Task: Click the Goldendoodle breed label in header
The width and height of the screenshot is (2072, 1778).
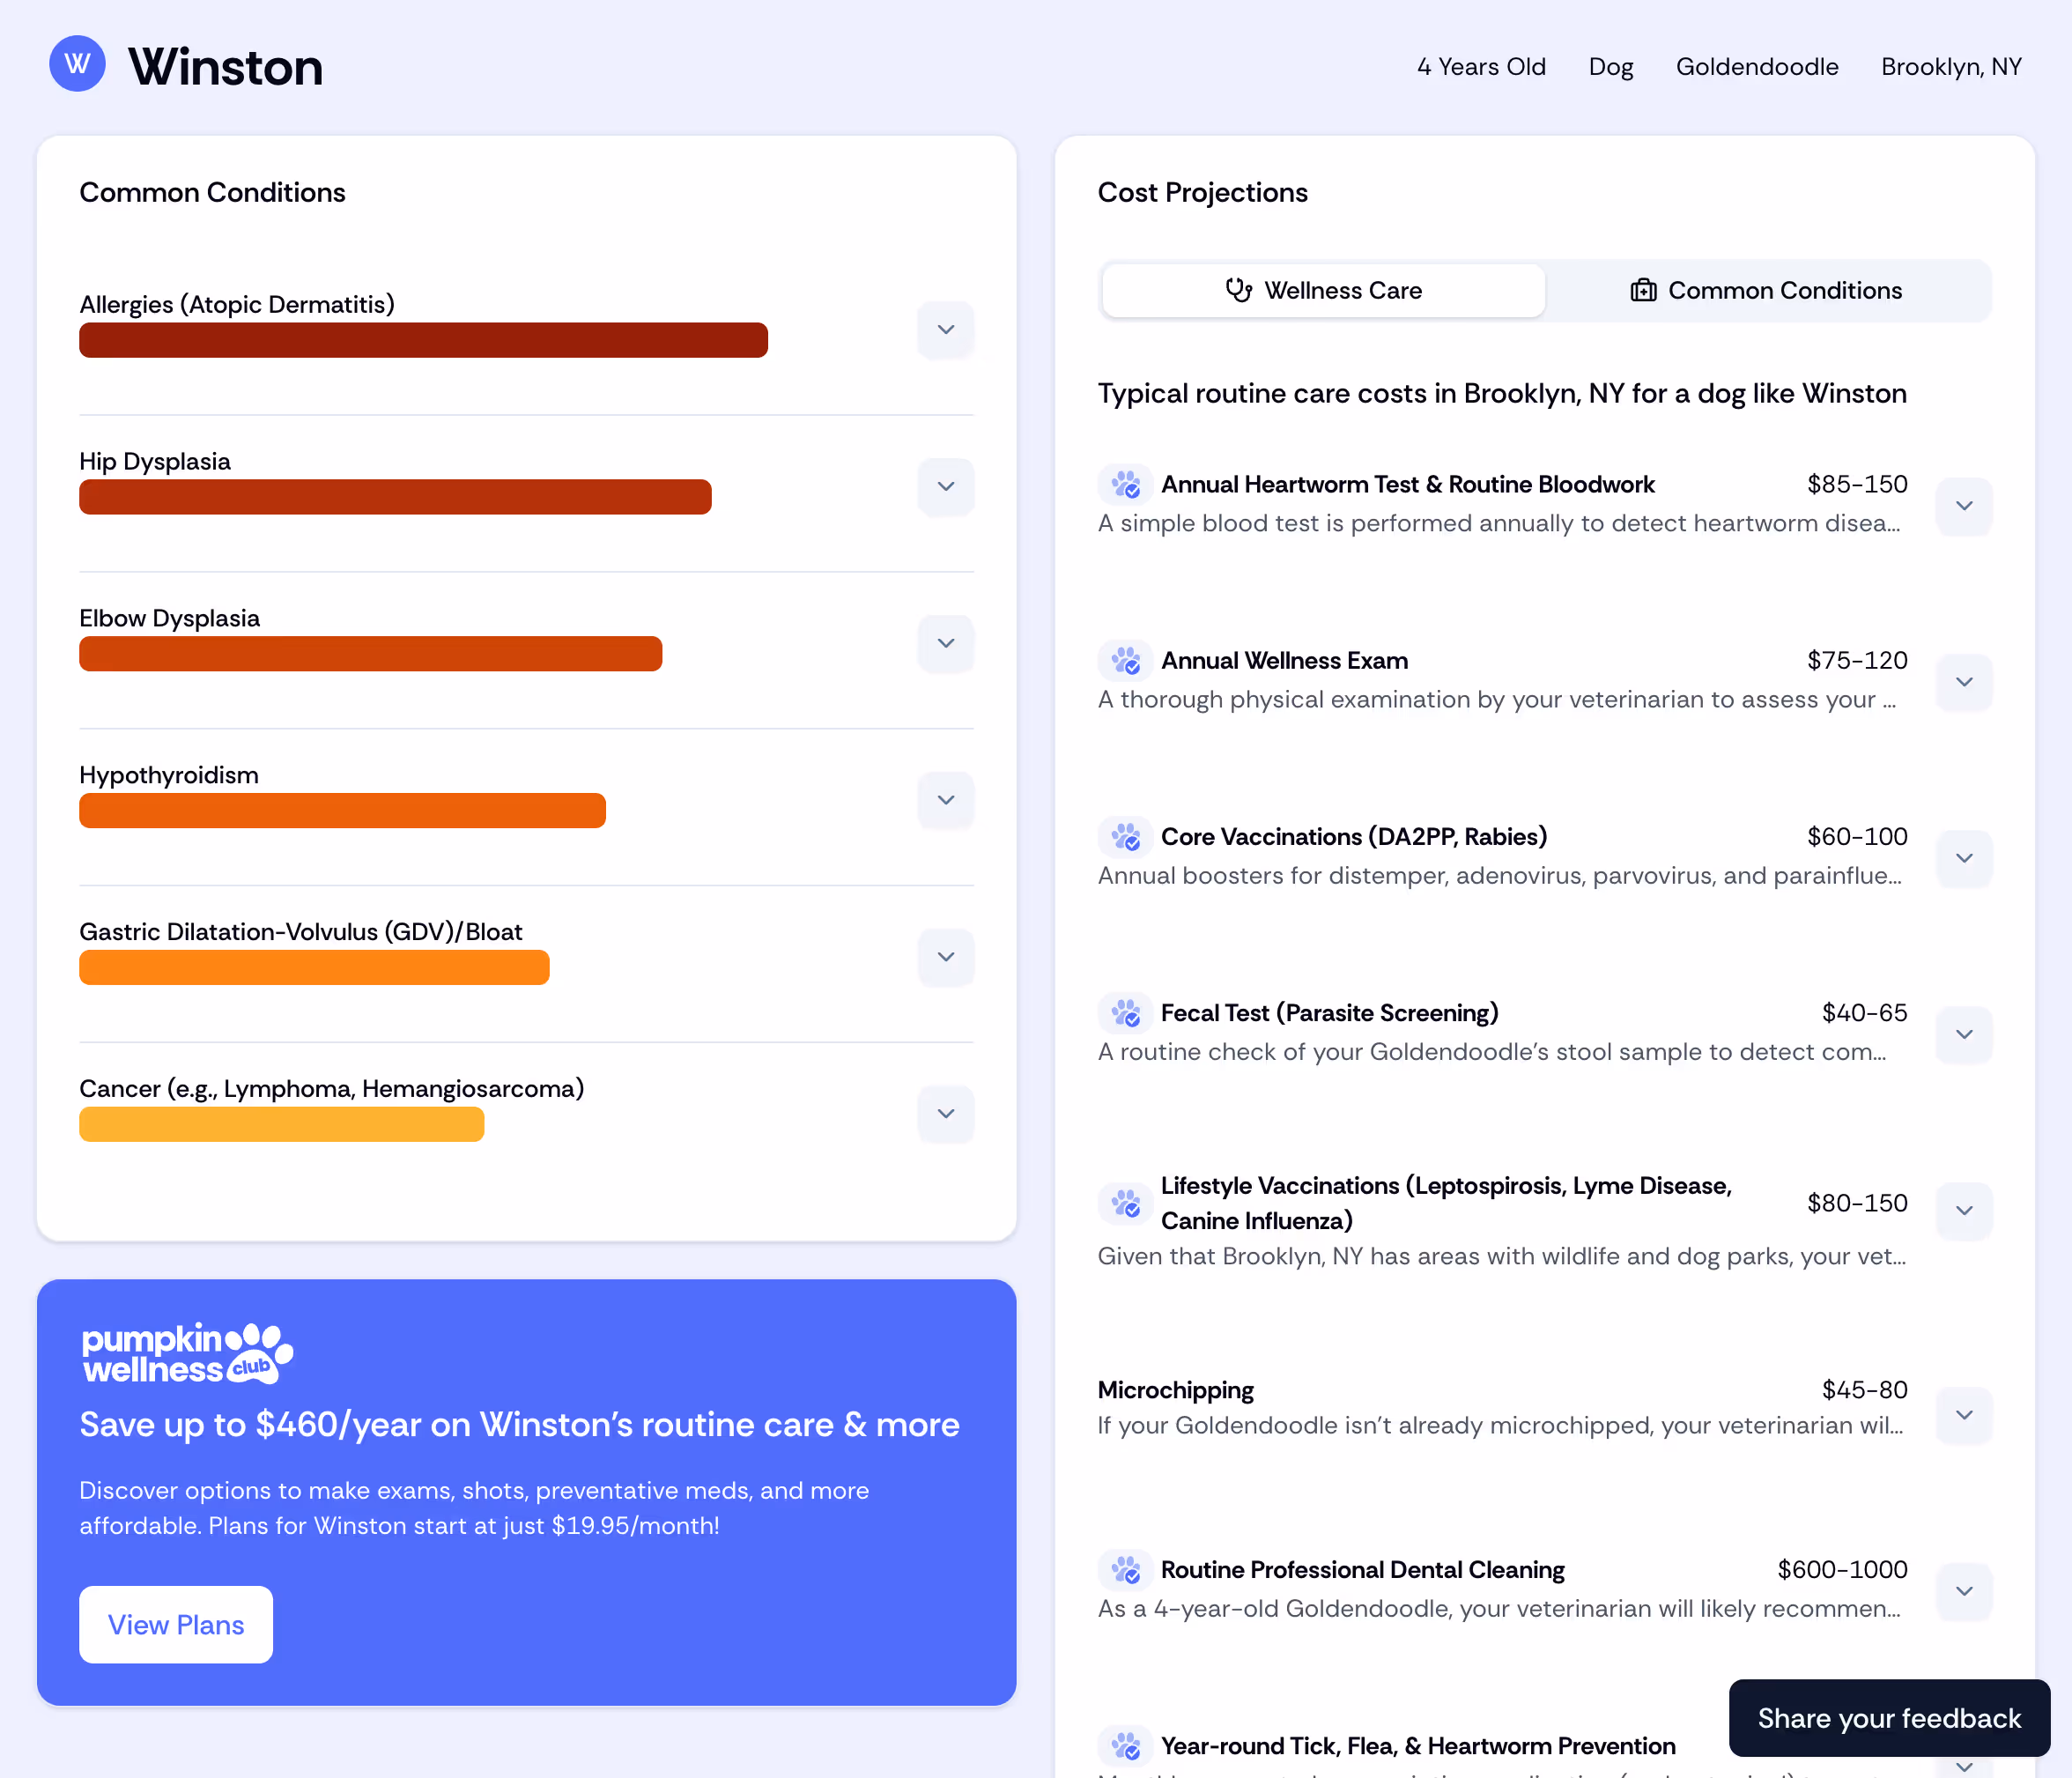Action: tap(1757, 66)
